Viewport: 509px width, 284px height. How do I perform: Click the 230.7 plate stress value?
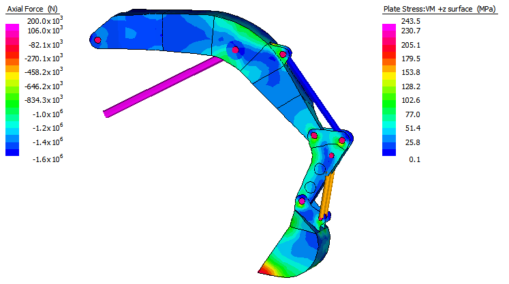click(411, 31)
